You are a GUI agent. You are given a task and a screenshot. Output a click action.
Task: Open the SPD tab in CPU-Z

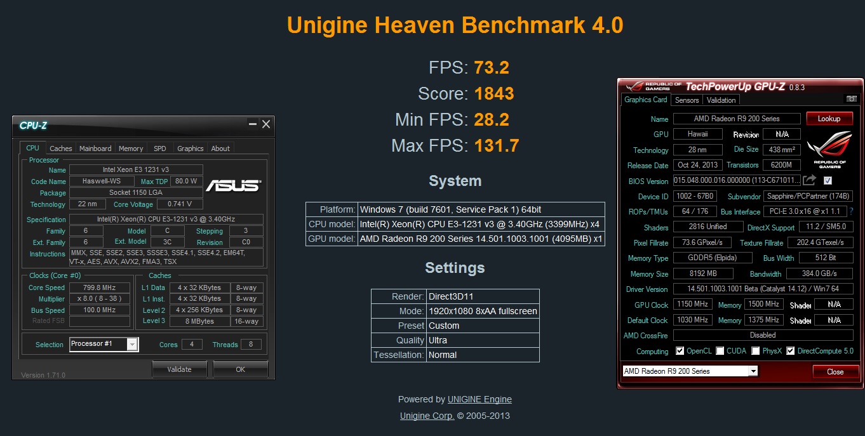[160, 149]
